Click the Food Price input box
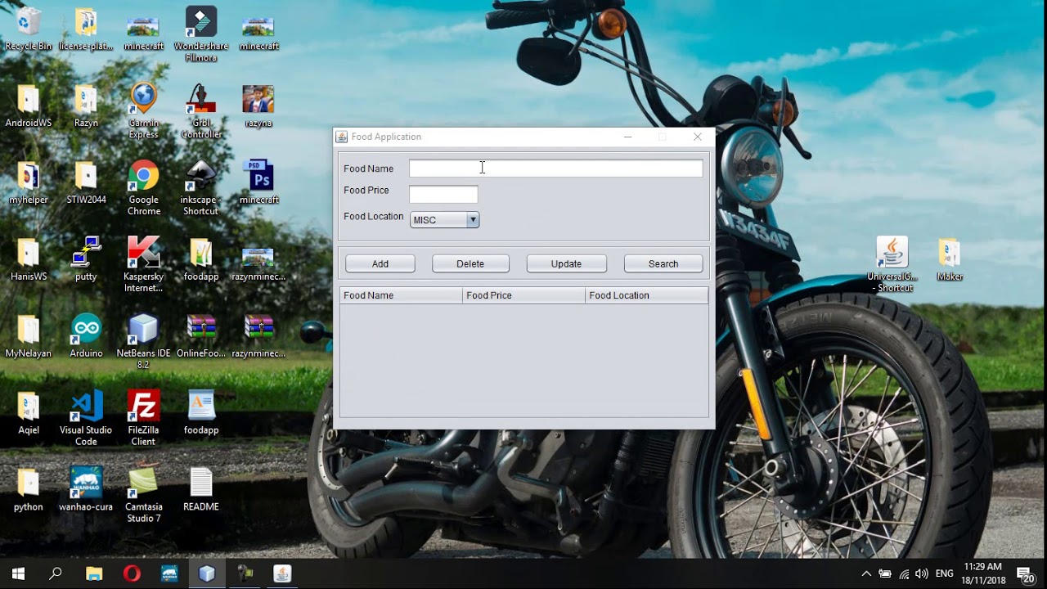This screenshot has width=1047, height=589. [443, 195]
